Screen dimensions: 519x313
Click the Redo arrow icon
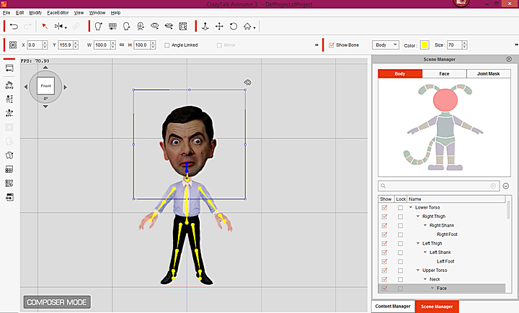coord(27,26)
